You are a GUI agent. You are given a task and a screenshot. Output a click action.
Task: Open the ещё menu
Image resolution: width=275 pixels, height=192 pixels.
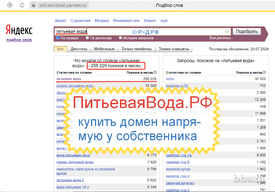point(164,21)
